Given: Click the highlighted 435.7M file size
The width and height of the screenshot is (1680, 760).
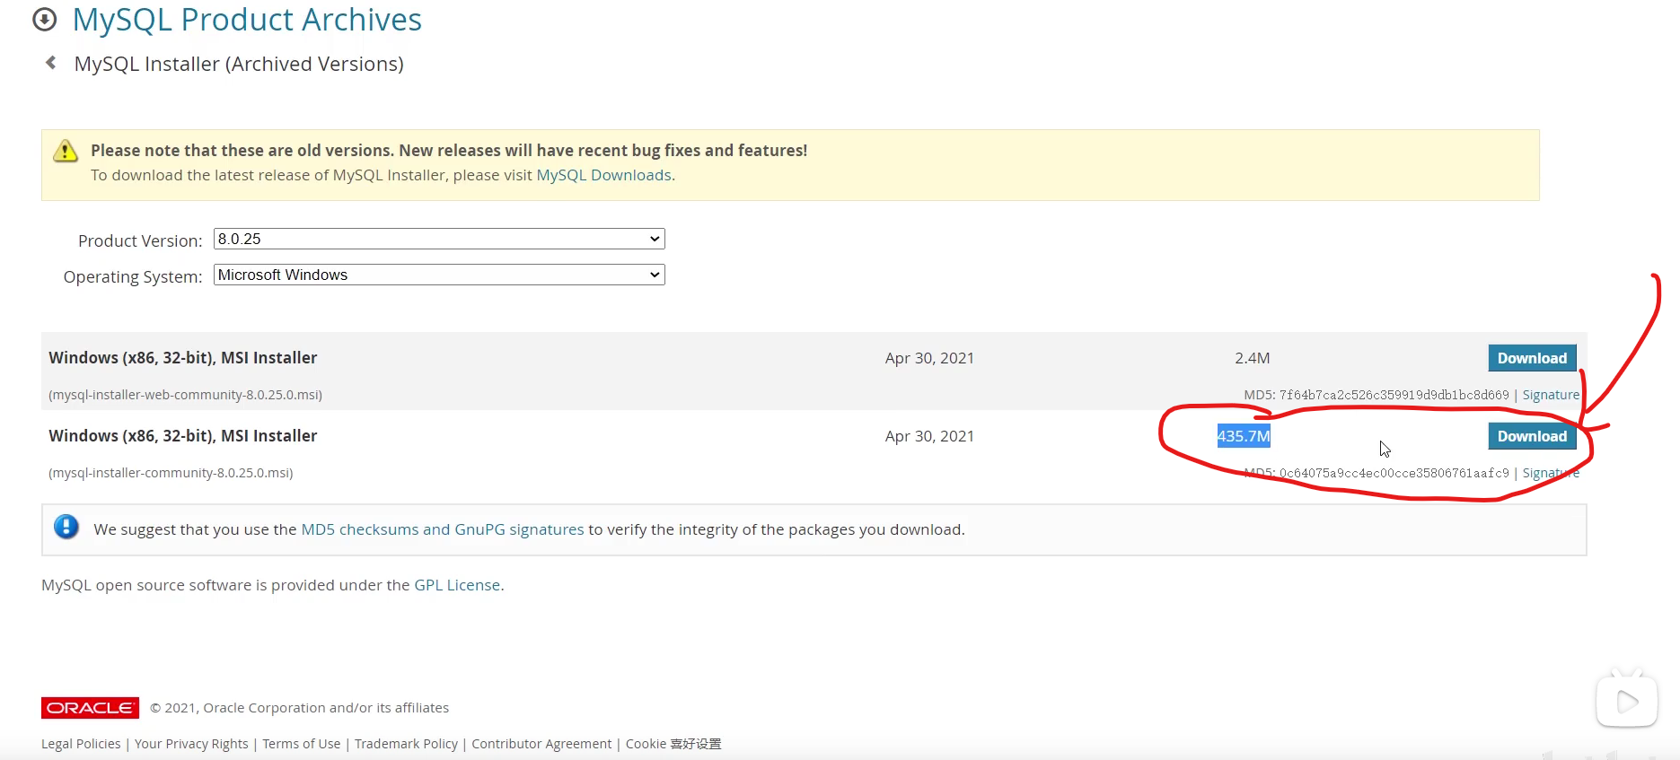Looking at the screenshot, I should click(x=1244, y=436).
